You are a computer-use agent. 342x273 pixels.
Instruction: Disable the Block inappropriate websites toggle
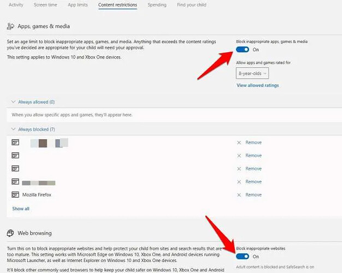tap(243, 256)
